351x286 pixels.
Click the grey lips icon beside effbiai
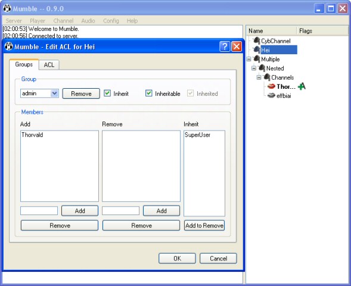coord(271,95)
